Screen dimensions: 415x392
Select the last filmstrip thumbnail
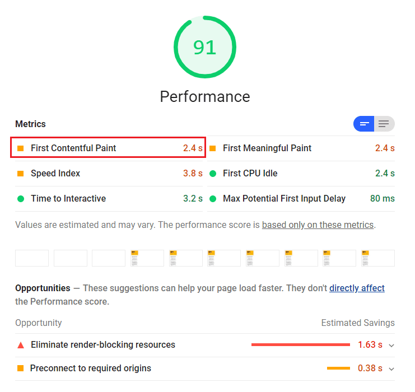tap(378, 258)
